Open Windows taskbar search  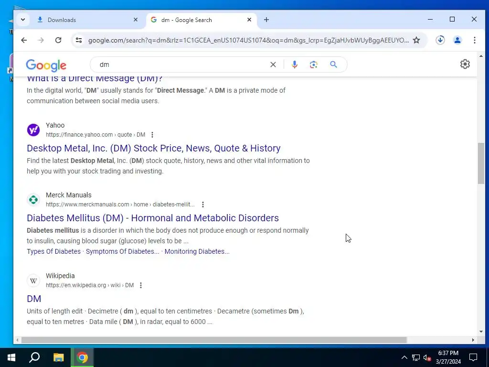tap(34, 357)
